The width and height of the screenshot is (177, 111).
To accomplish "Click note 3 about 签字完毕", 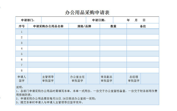I will point(50,102).
